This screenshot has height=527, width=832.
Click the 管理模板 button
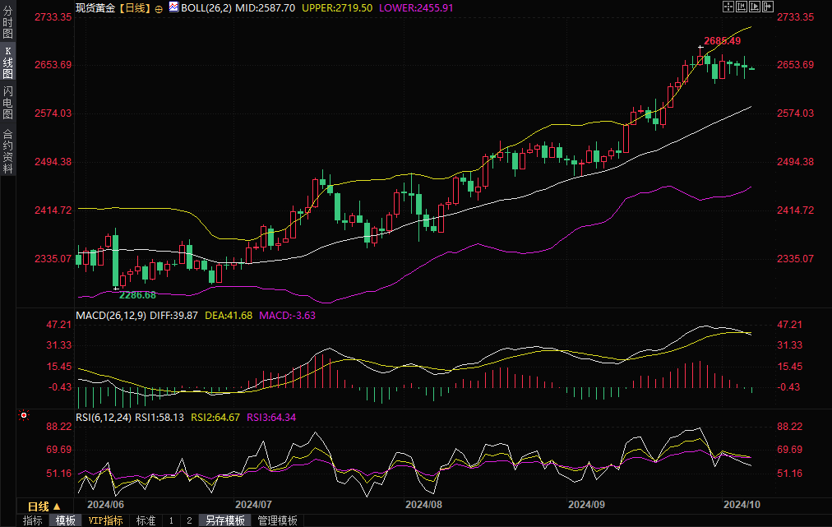click(277, 520)
